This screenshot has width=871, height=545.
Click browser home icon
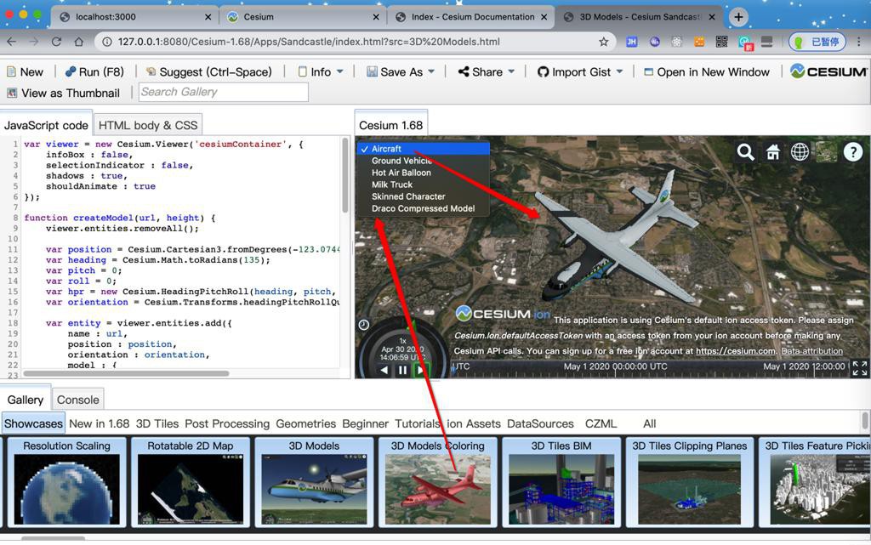tap(79, 42)
